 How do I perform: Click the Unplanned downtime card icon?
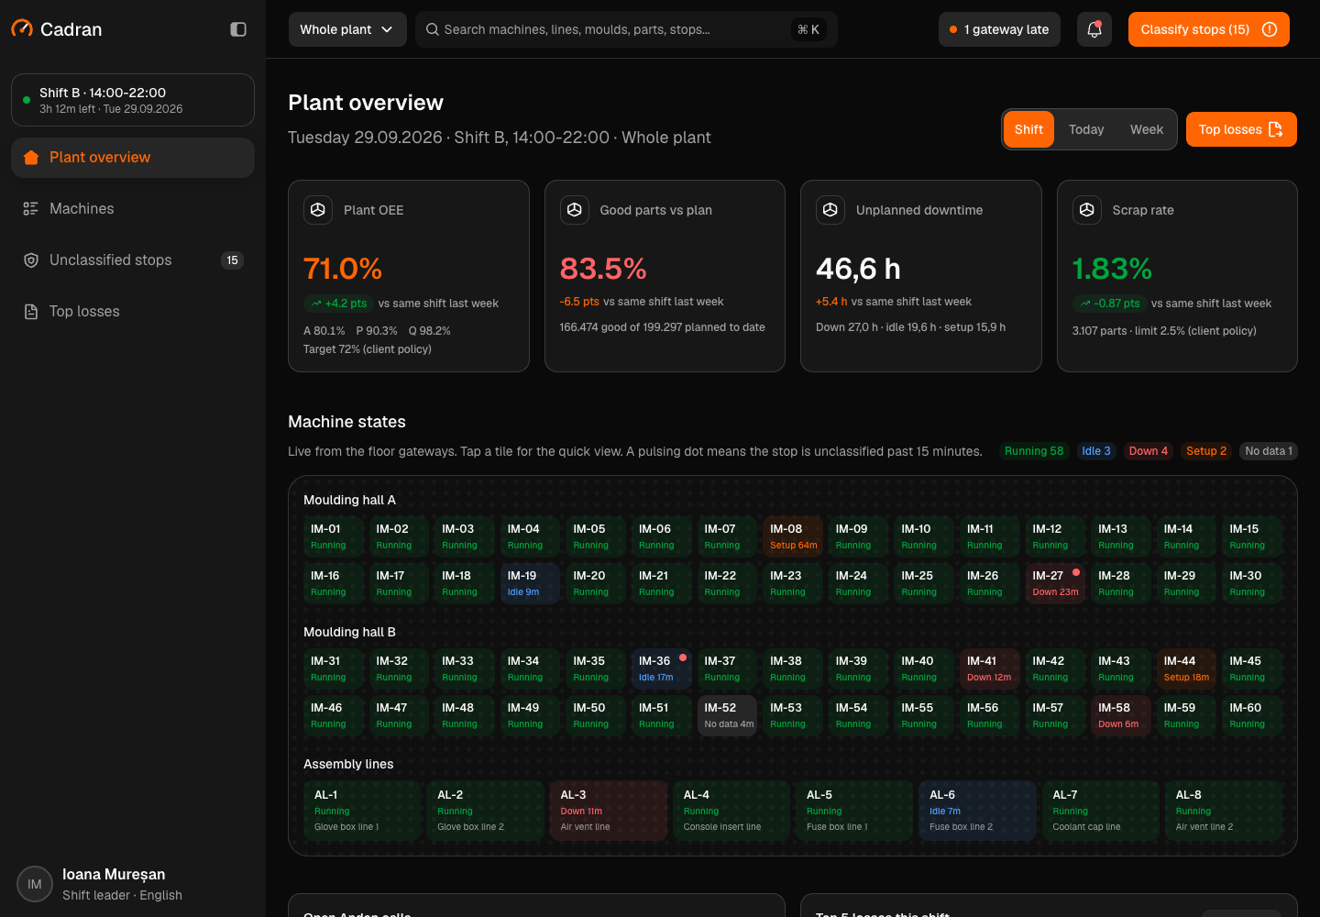click(830, 210)
